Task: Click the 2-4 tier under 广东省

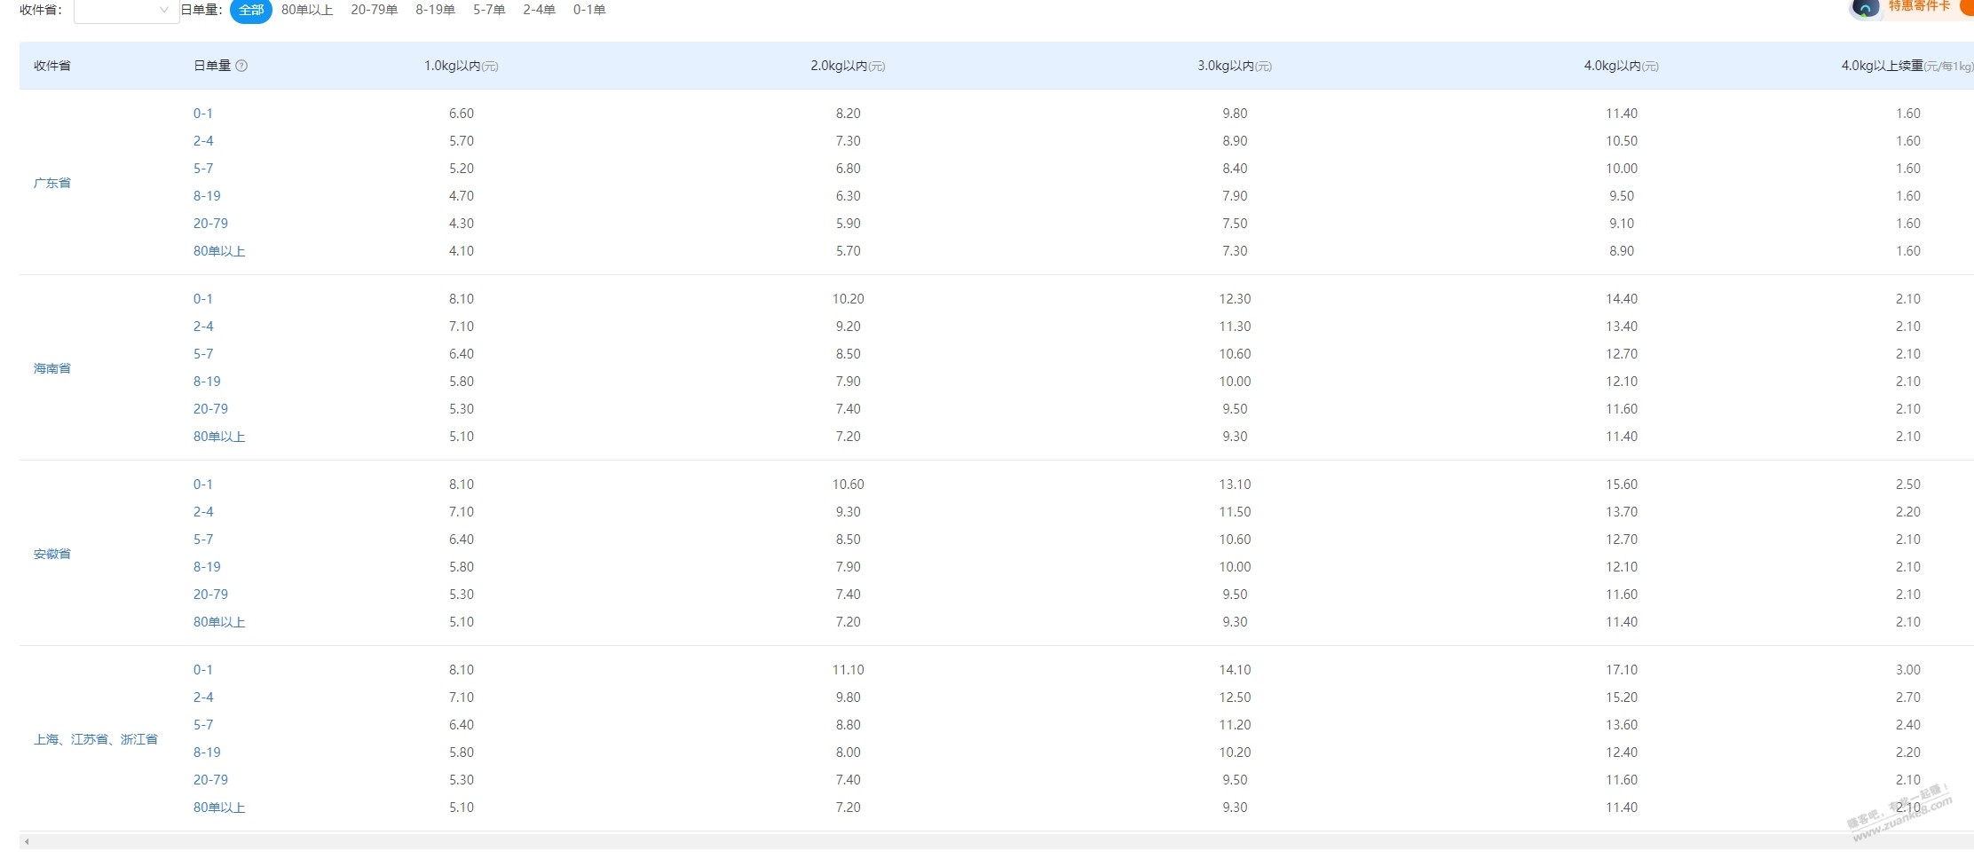Action: point(203,141)
